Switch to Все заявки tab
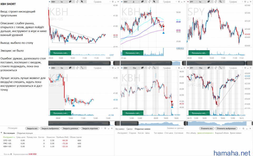Viewport: 253px width, 156px height. tap(120, 129)
